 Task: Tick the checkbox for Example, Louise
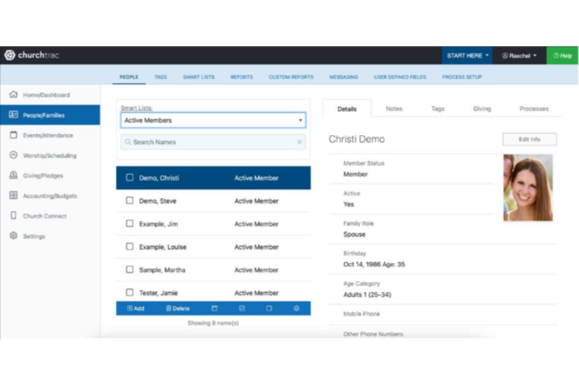click(129, 246)
